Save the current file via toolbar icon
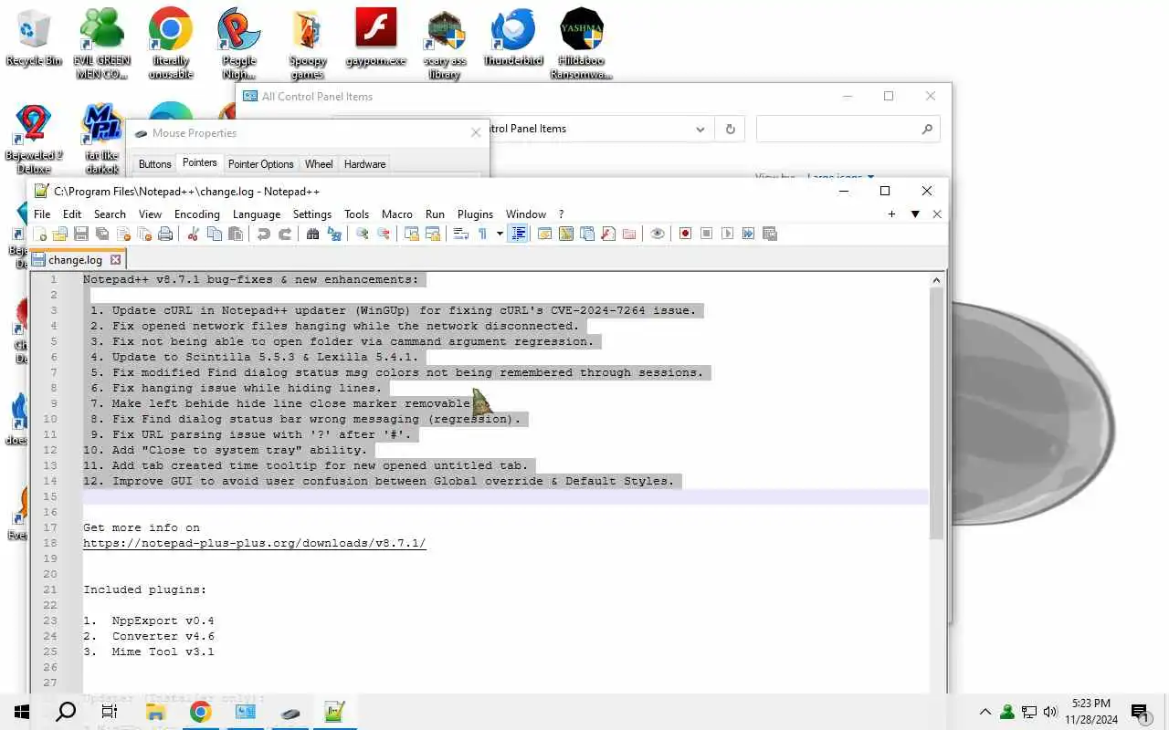Screen dimensions: 1169x730 81,234
